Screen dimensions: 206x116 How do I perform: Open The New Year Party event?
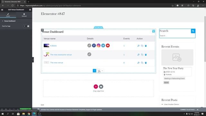click(x=173, y=68)
